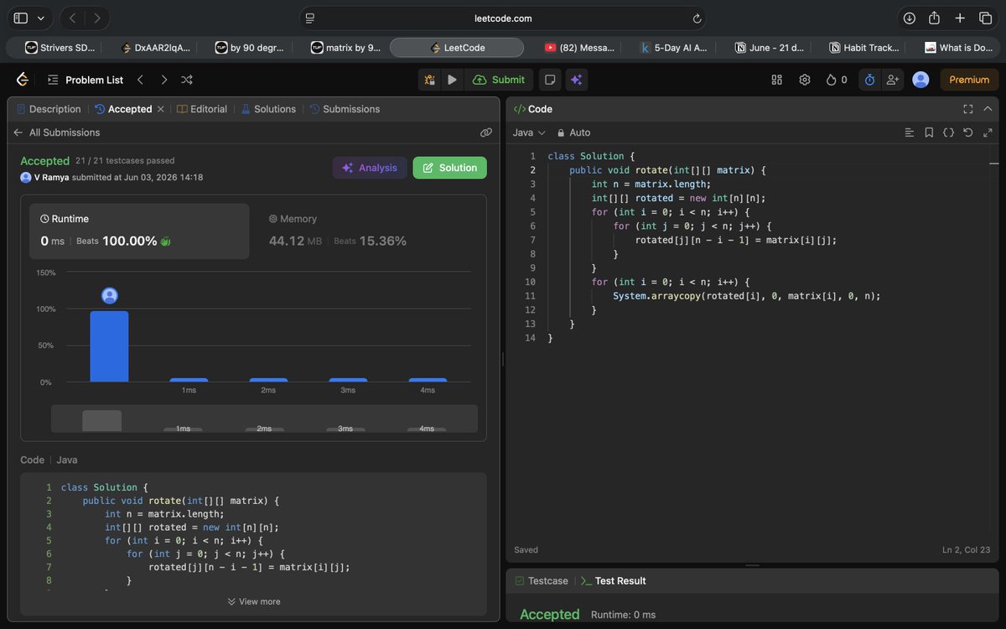This screenshot has width=1006, height=629.
Task: Go back to All Submissions
Action: pos(56,133)
